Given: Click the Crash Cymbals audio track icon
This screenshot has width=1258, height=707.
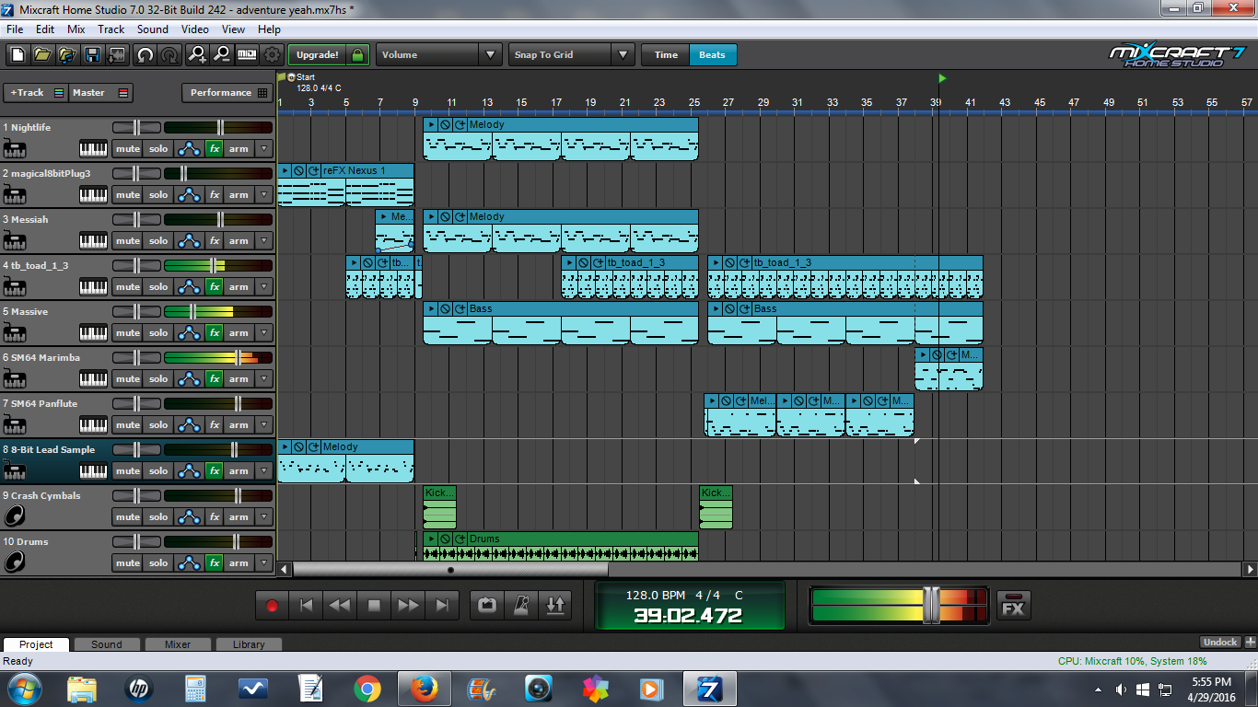Looking at the screenshot, I should (15, 516).
